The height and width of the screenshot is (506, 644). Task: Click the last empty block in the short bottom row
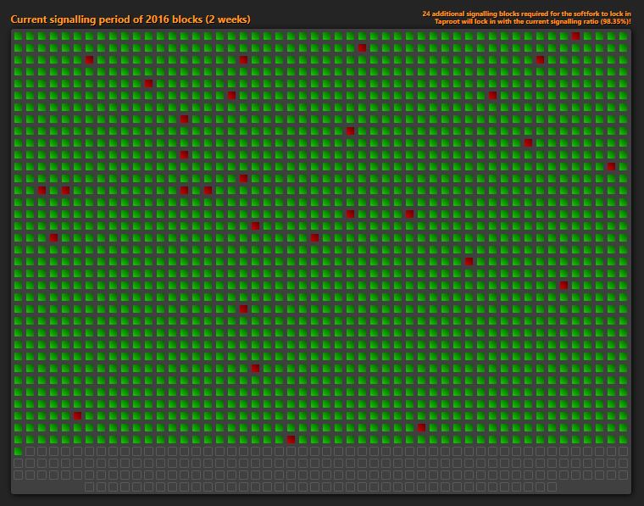pyautogui.click(x=552, y=487)
